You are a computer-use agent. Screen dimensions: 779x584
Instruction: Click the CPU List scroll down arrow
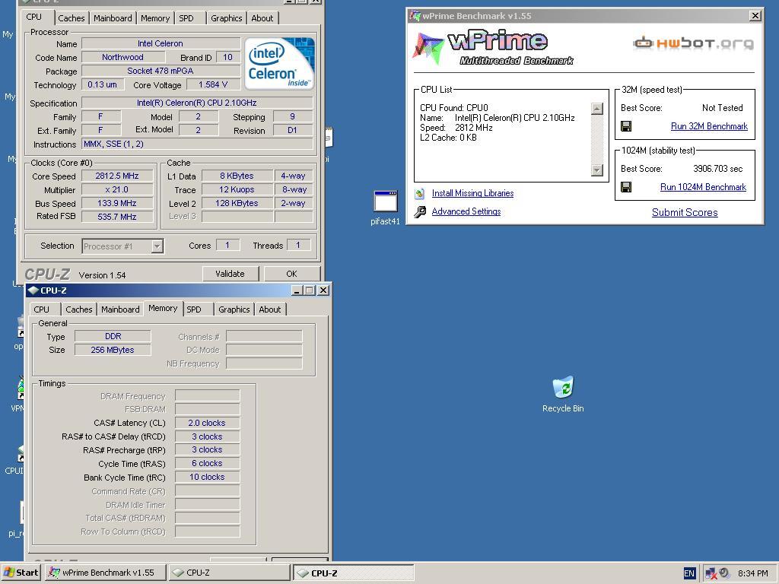tap(597, 170)
